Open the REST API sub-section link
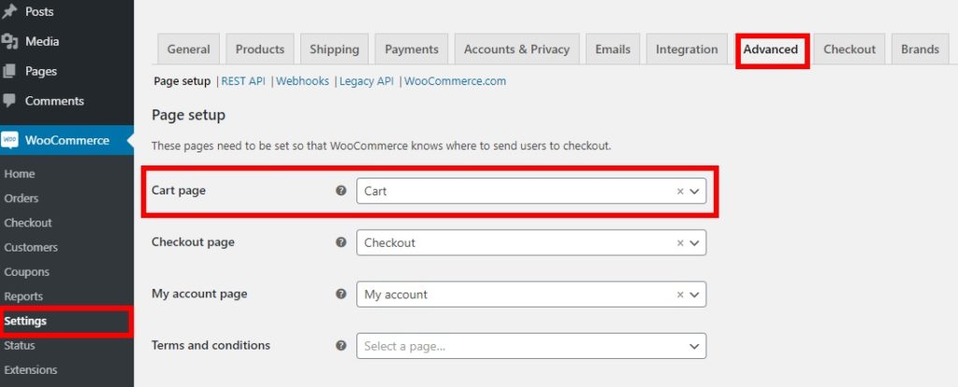This screenshot has width=958, height=387. [x=243, y=81]
